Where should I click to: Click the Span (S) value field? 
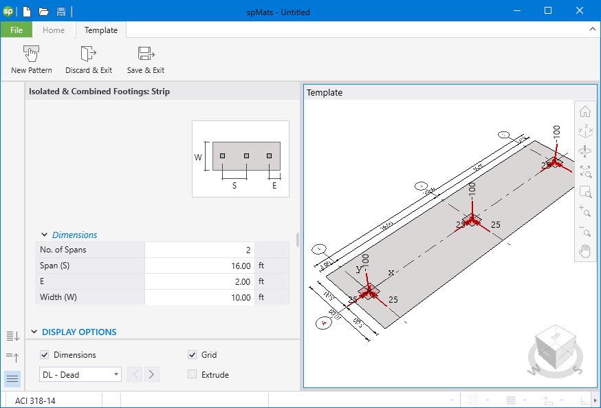199,266
